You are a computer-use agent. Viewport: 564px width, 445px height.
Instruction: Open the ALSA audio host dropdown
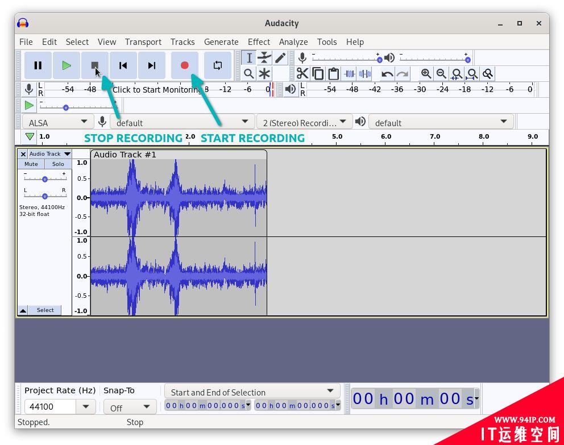click(57, 122)
